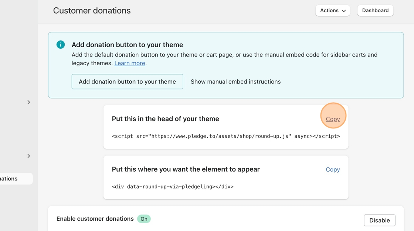The width and height of the screenshot is (414, 231).
Task: Click the Enable customer donations label
Action: [x=95, y=218]
